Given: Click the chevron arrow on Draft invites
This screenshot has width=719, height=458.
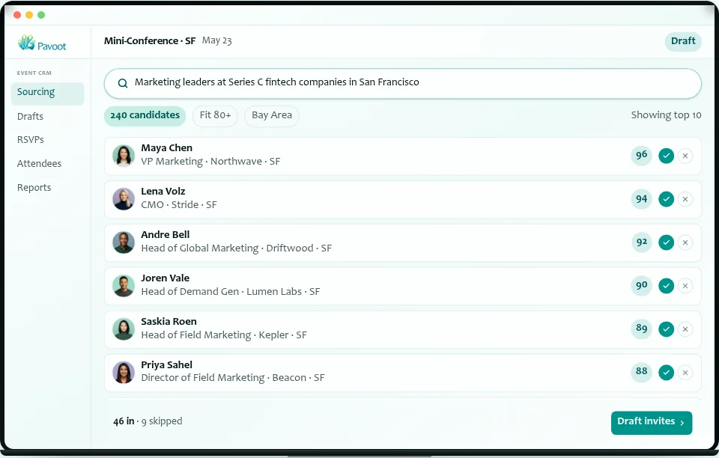Looking at the screenshot, I should (x=682, y=423).
